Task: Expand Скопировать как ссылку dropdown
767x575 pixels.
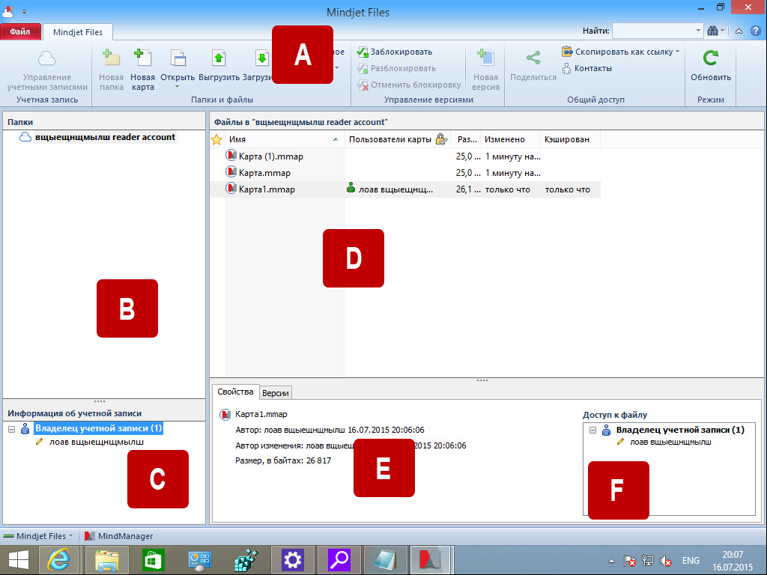Action: pos(677,52)
